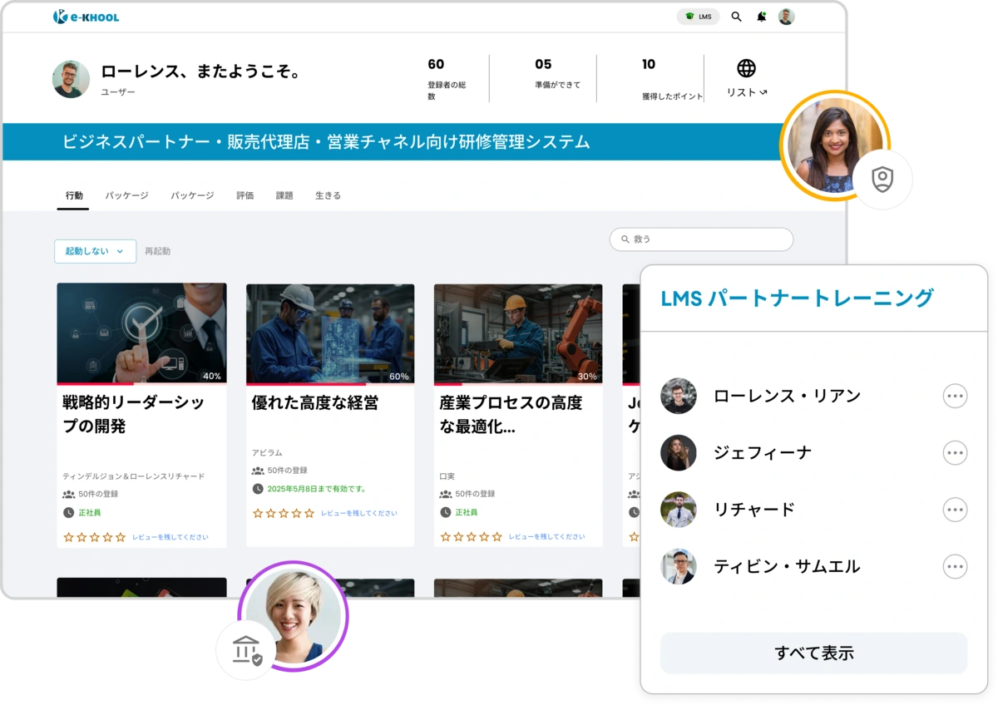Screen dimensions: 998x705
Task: Switch to the 評価 tab
Action: (x=245, y=195)
